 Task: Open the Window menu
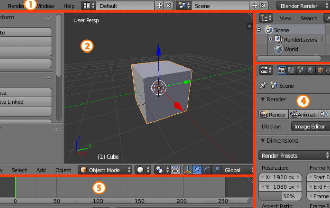[45, 6]
